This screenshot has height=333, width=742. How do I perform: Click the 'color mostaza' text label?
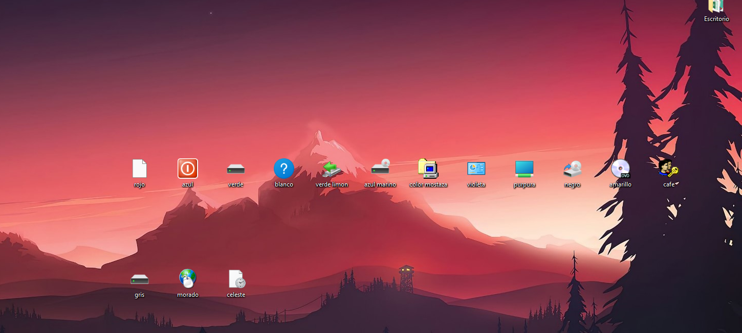[x=428, y=184]
